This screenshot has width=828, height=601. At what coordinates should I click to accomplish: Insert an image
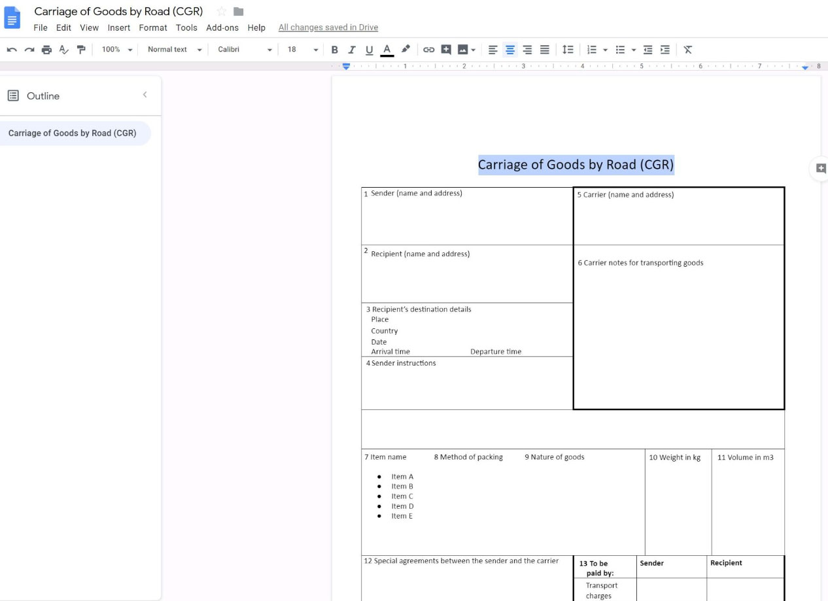[463, 50]
